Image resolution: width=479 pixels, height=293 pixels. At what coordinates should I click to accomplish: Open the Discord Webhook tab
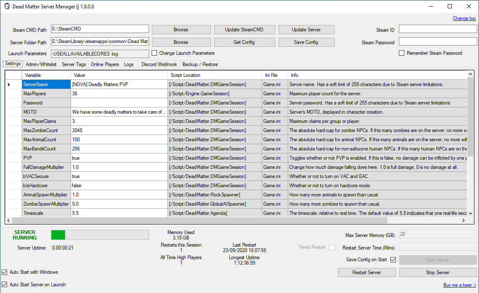159,64
